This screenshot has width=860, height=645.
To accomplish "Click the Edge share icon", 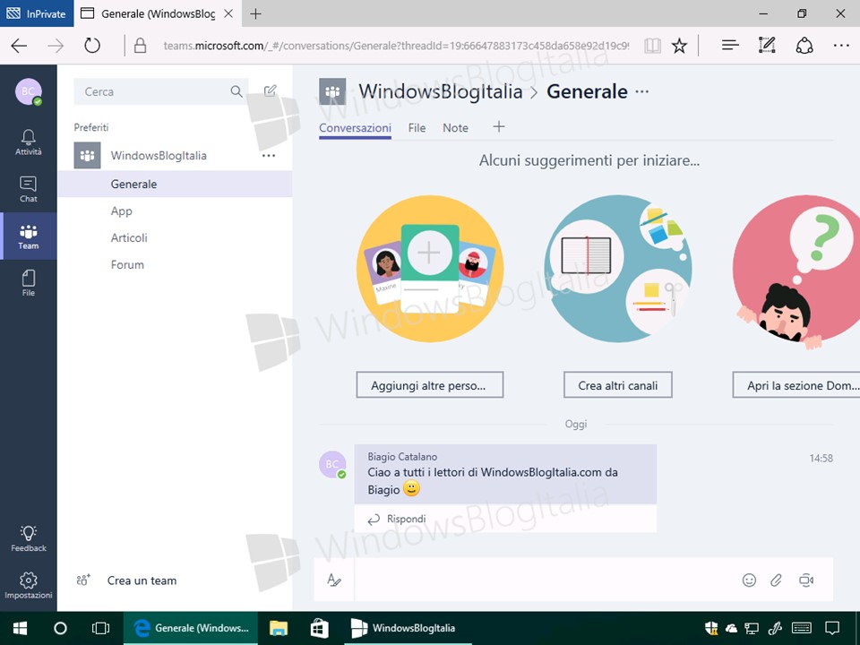I will click(804, 45).
